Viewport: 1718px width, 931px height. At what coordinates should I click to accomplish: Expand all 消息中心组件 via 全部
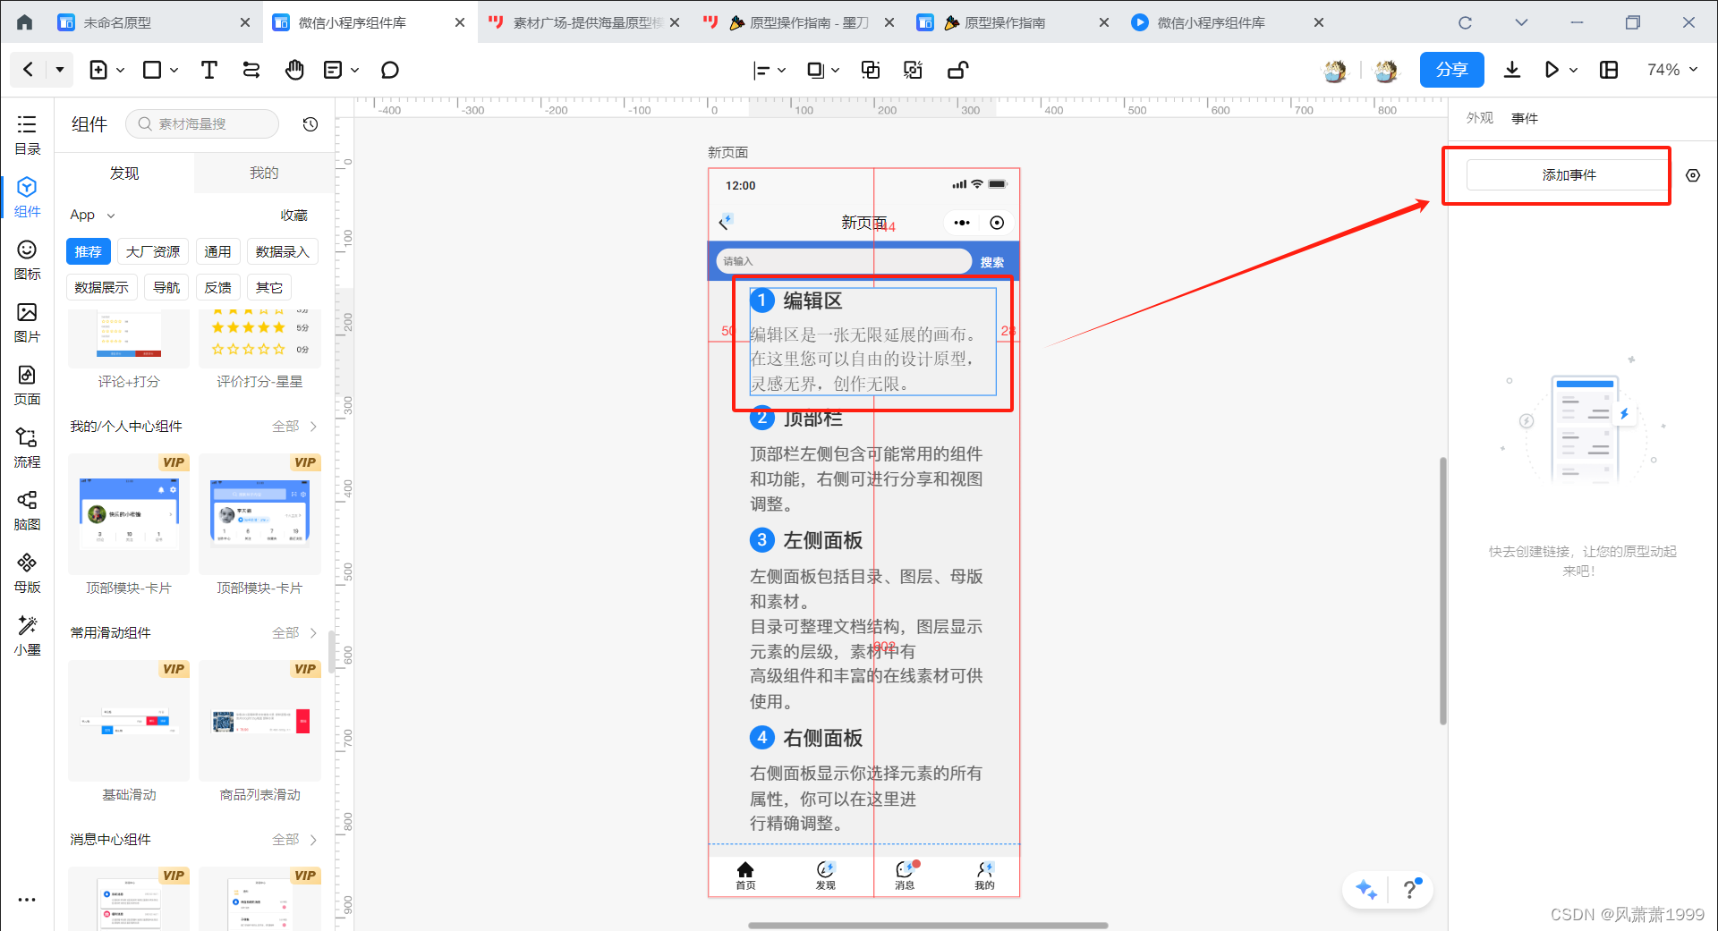[x=294, y=840]
